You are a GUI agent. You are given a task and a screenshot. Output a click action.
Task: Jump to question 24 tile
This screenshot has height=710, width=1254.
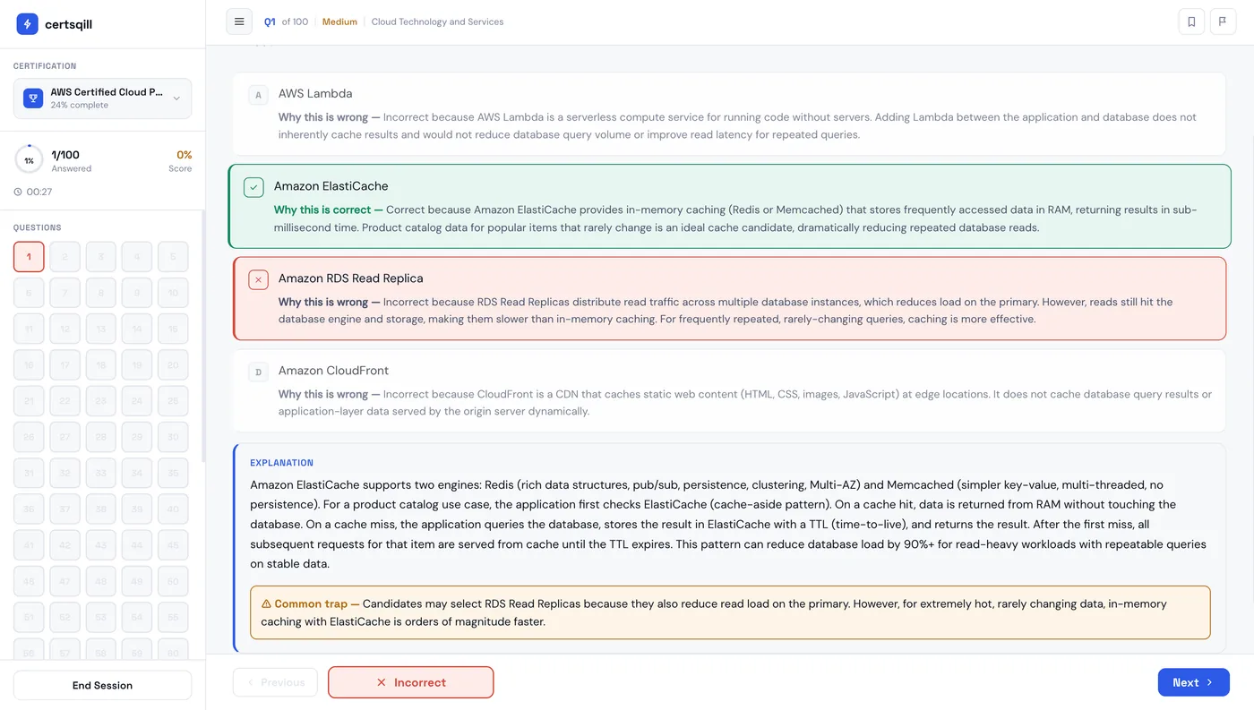[137, 401]
